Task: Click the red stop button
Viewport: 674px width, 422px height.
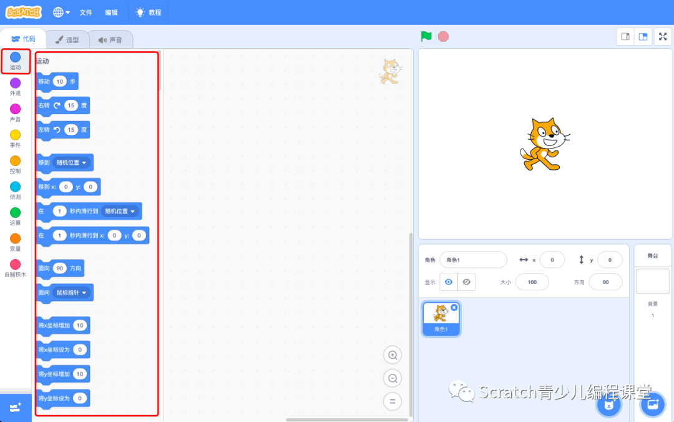Action: pos(443,37)
